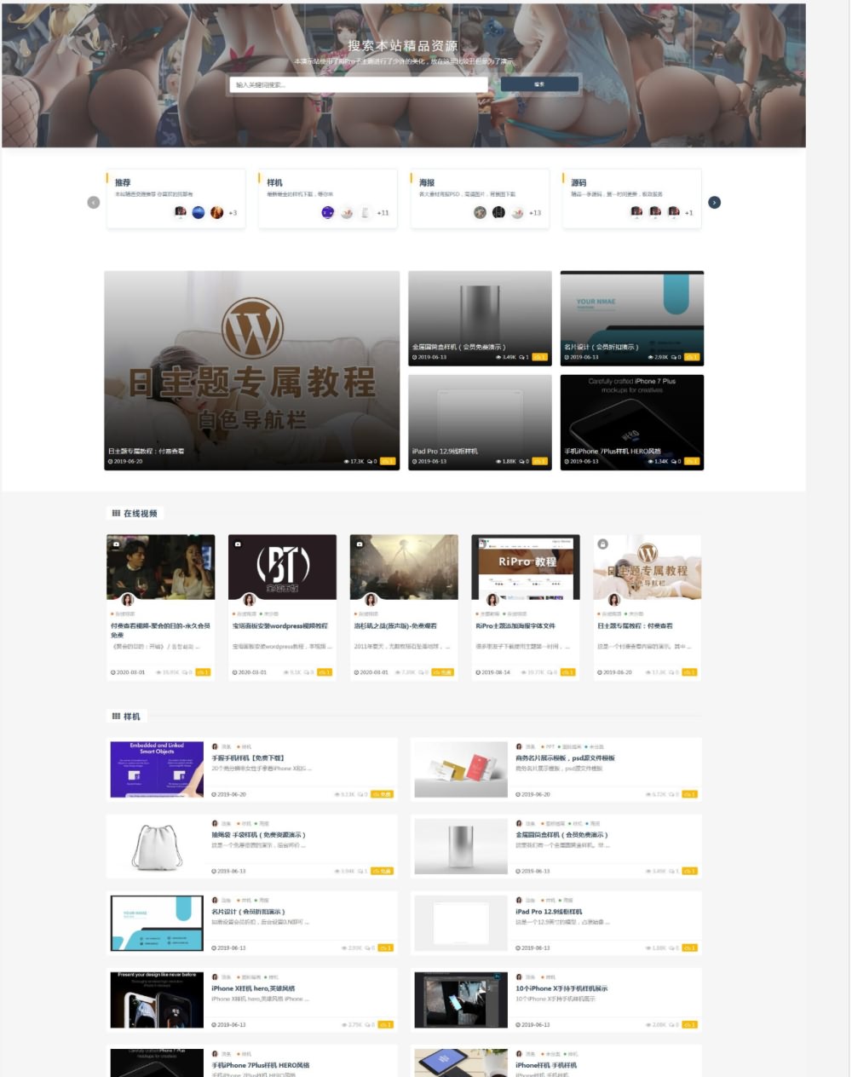
Task: Open the 抽绳袋 手袋样机 post title link
Action: [258, 835]
